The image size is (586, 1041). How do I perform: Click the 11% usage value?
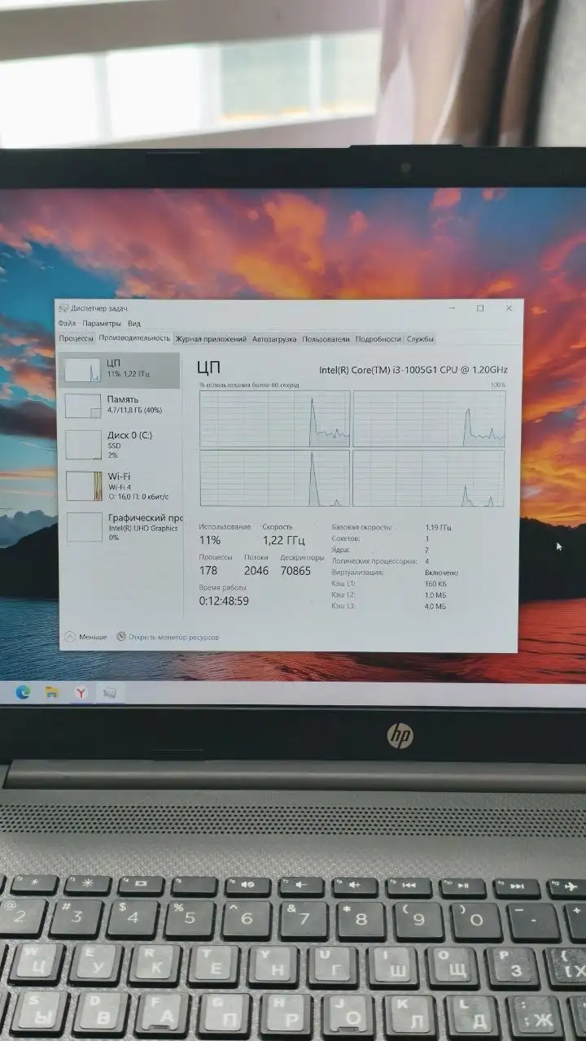pyautogui.click(x=210, y=540)
